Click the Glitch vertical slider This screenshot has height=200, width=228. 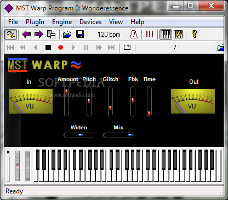(x=110, y=101)
